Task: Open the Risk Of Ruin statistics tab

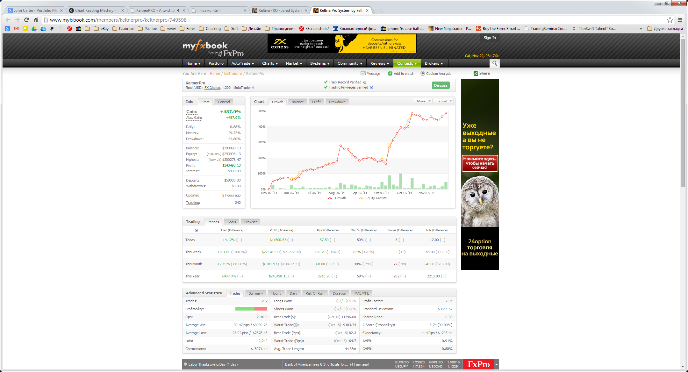Action: (x=315, y=293)
